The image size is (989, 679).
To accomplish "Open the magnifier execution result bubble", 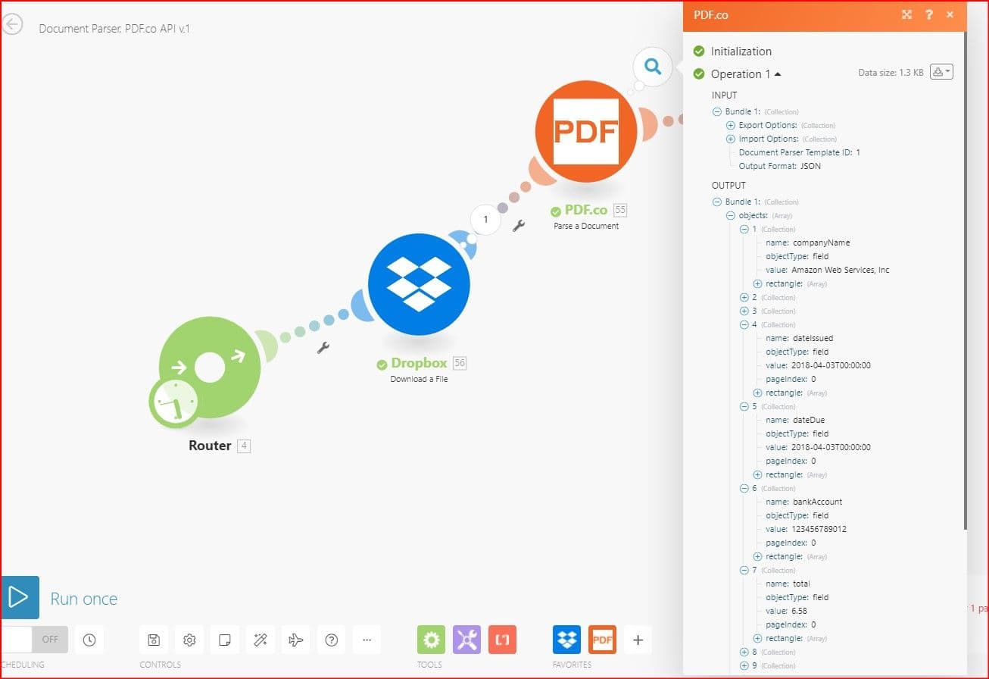I will coord(652,66).
